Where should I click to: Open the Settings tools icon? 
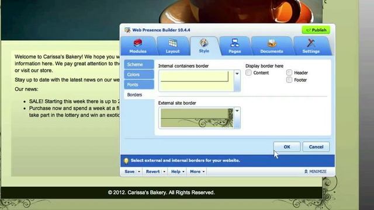[x=311, y=43]
